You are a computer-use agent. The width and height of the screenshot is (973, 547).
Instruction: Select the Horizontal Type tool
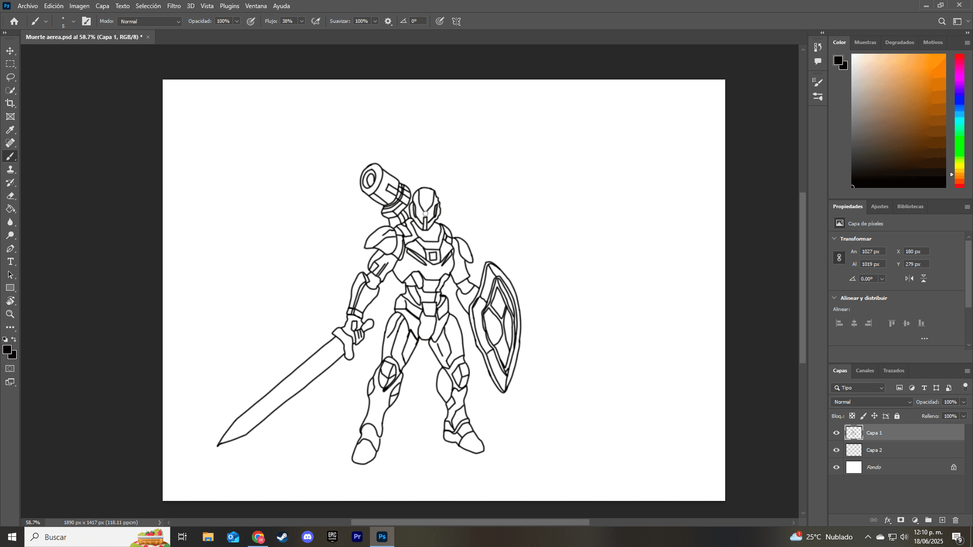(x=10, y=261)
